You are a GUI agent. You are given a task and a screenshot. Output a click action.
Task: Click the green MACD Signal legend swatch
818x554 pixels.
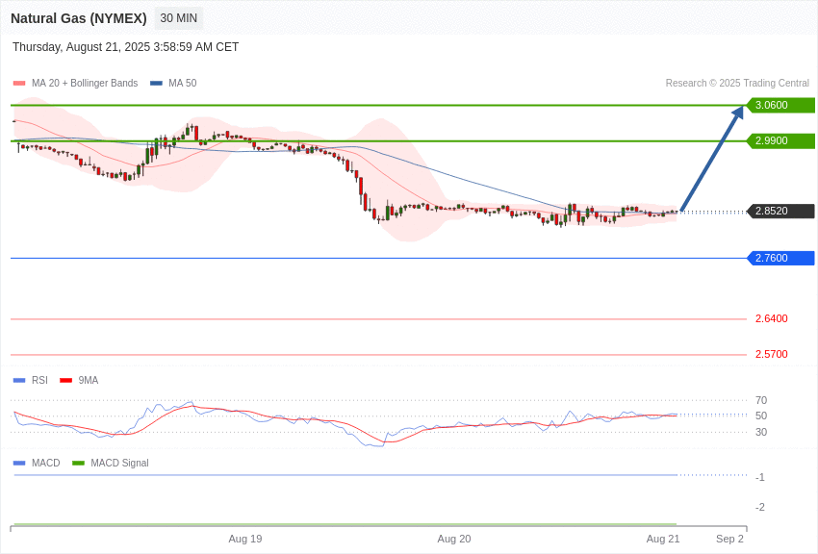(78, 464)
